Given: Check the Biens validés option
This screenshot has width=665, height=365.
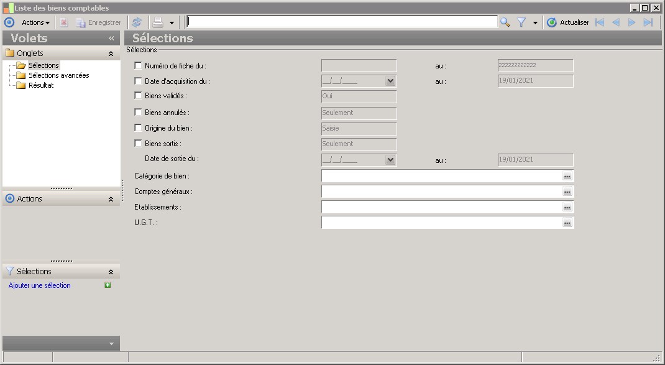Looking at the screenshot, I should [138, 96].
